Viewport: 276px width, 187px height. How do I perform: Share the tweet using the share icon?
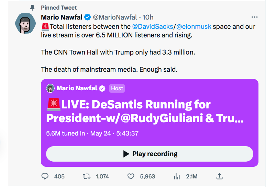pos(220,176)
